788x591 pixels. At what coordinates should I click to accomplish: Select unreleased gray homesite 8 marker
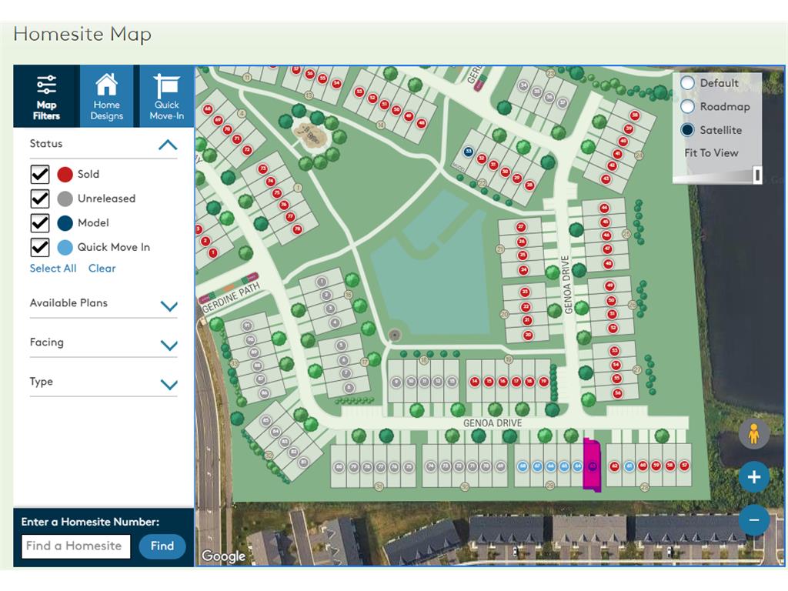(x=349, y=388)
